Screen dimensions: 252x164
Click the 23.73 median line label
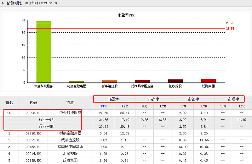pyautogui.click(x=230, y=23)
